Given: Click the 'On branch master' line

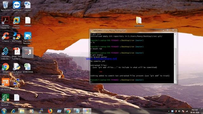Looking at the screenshot, I should (99, 57).
